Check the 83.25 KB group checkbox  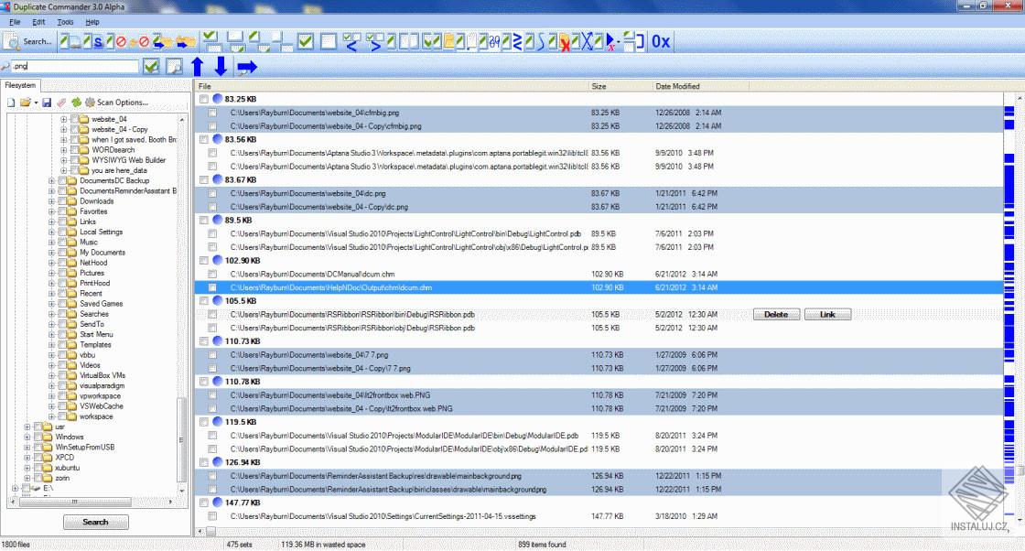(x=203, y=99)
